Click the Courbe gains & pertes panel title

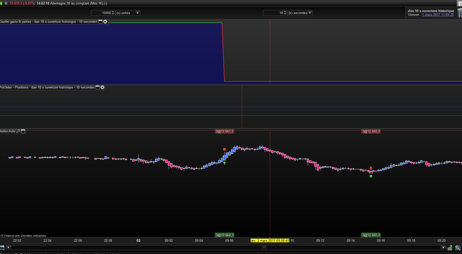(49, 22)
